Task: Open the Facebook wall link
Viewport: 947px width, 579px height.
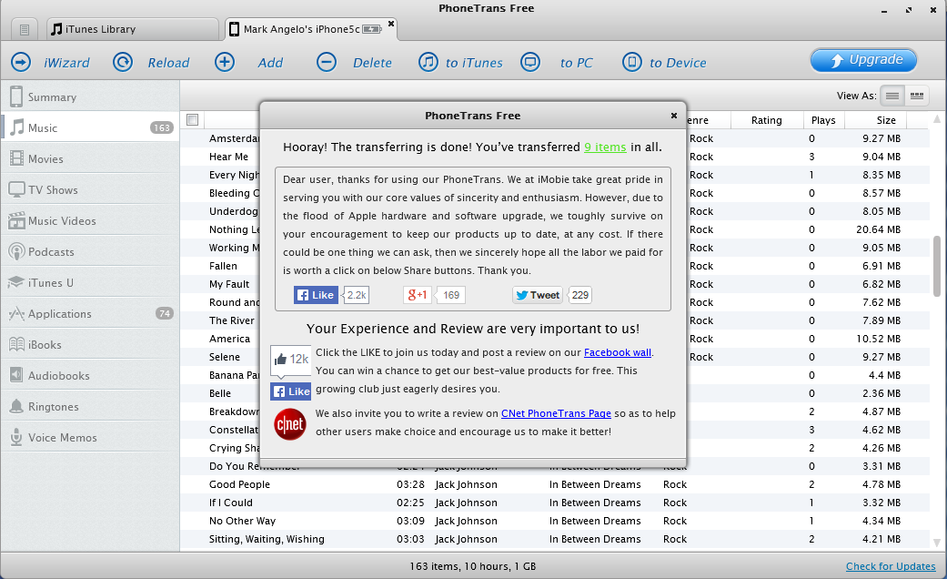Action: (618, 352)
